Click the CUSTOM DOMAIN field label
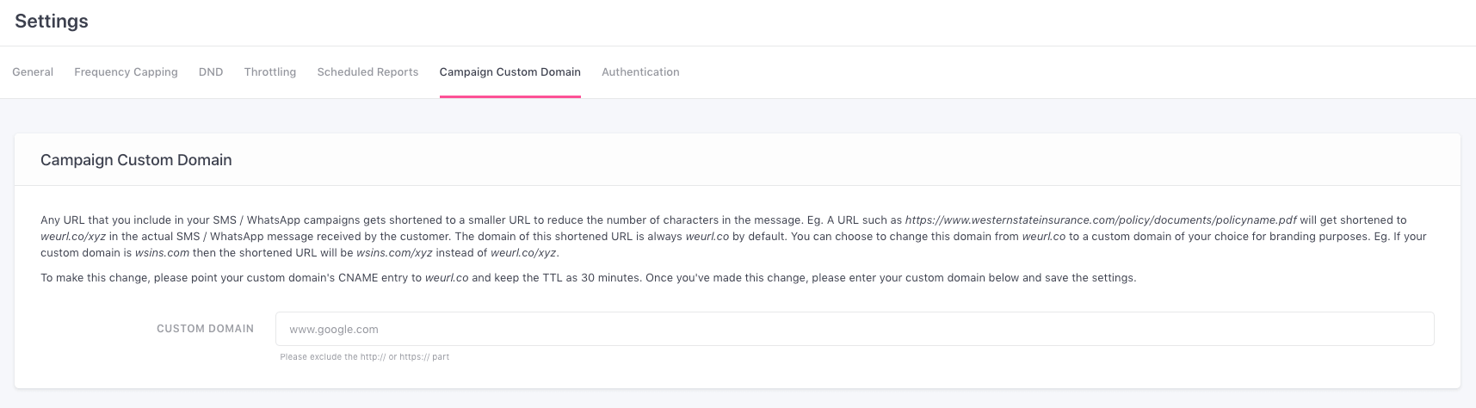 pos(205,329)
